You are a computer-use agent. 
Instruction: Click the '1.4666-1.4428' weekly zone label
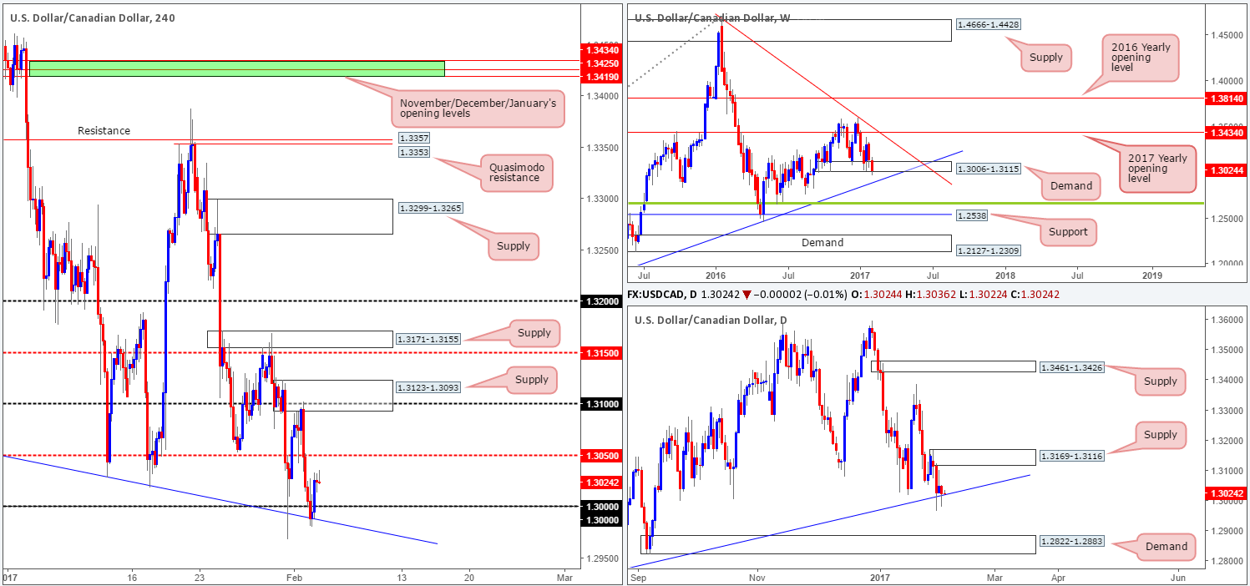(988, 24)
